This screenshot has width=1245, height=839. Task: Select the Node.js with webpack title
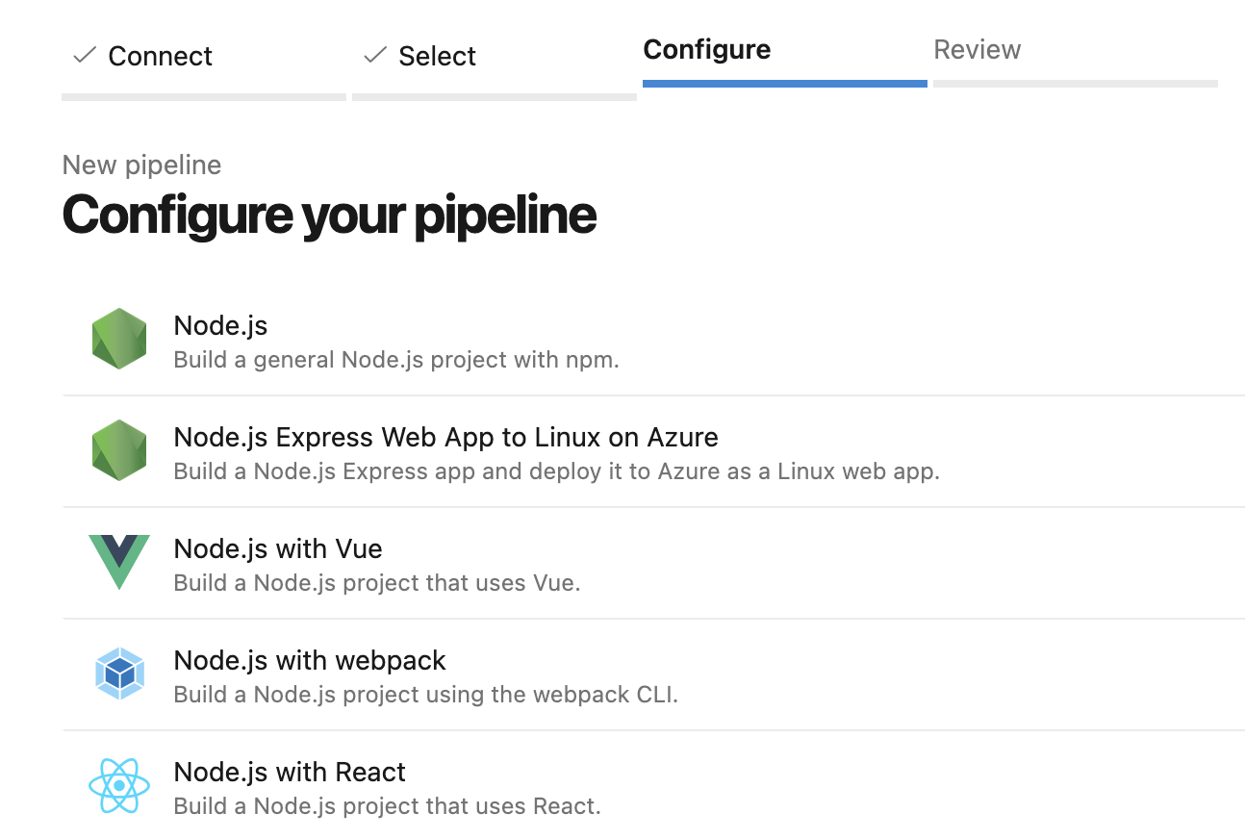(310, 661)
